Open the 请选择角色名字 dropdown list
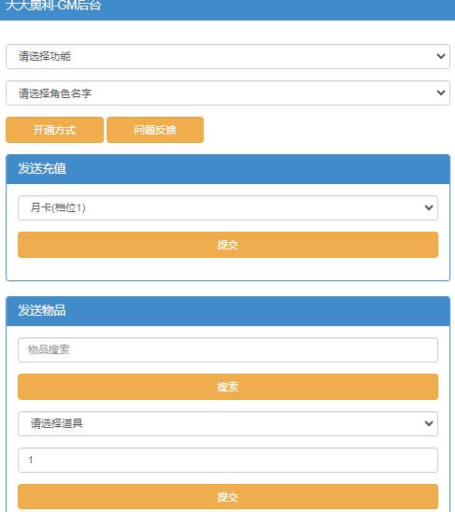Image resolution: width=455 pixels, height=512 pixels. pos(228,93)
